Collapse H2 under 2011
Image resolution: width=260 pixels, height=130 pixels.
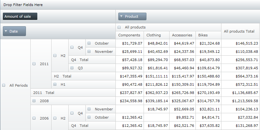[55, 56]
